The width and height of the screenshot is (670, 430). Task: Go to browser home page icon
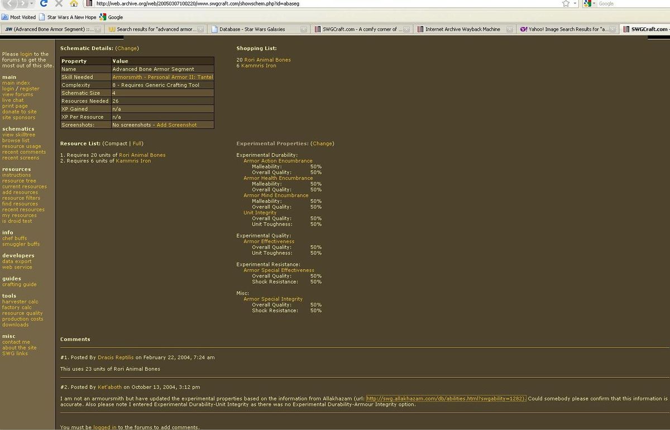74,3
